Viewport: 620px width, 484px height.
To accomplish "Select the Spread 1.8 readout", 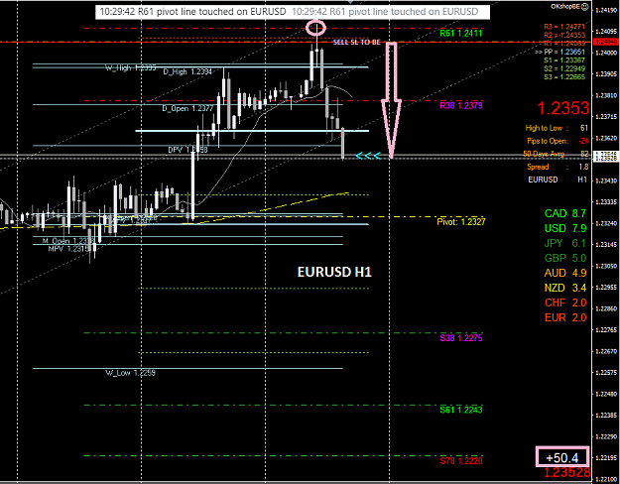I will (558, 167).
